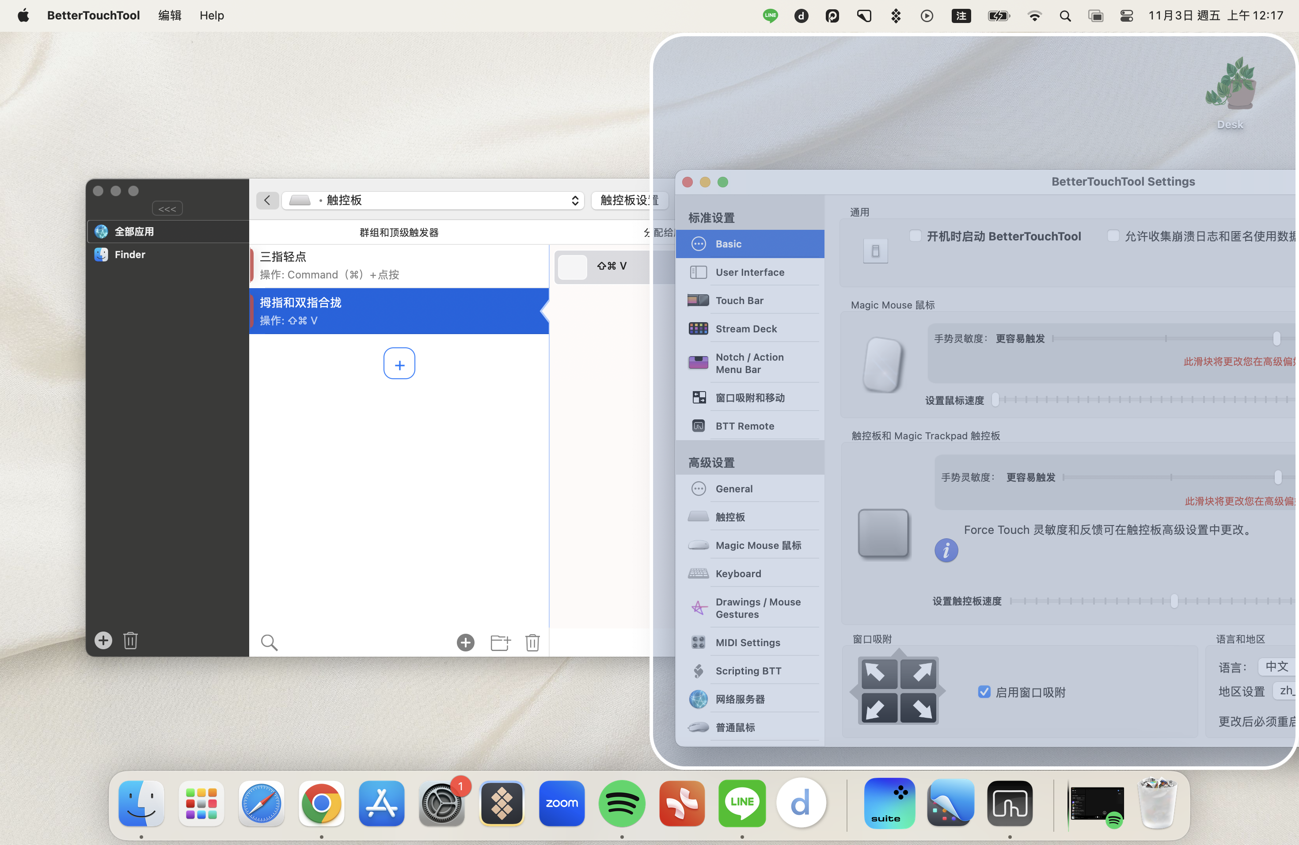Select 全部应用 in the app list
1299x845 pixels.
pyautogui.click(x=168, y=232)
